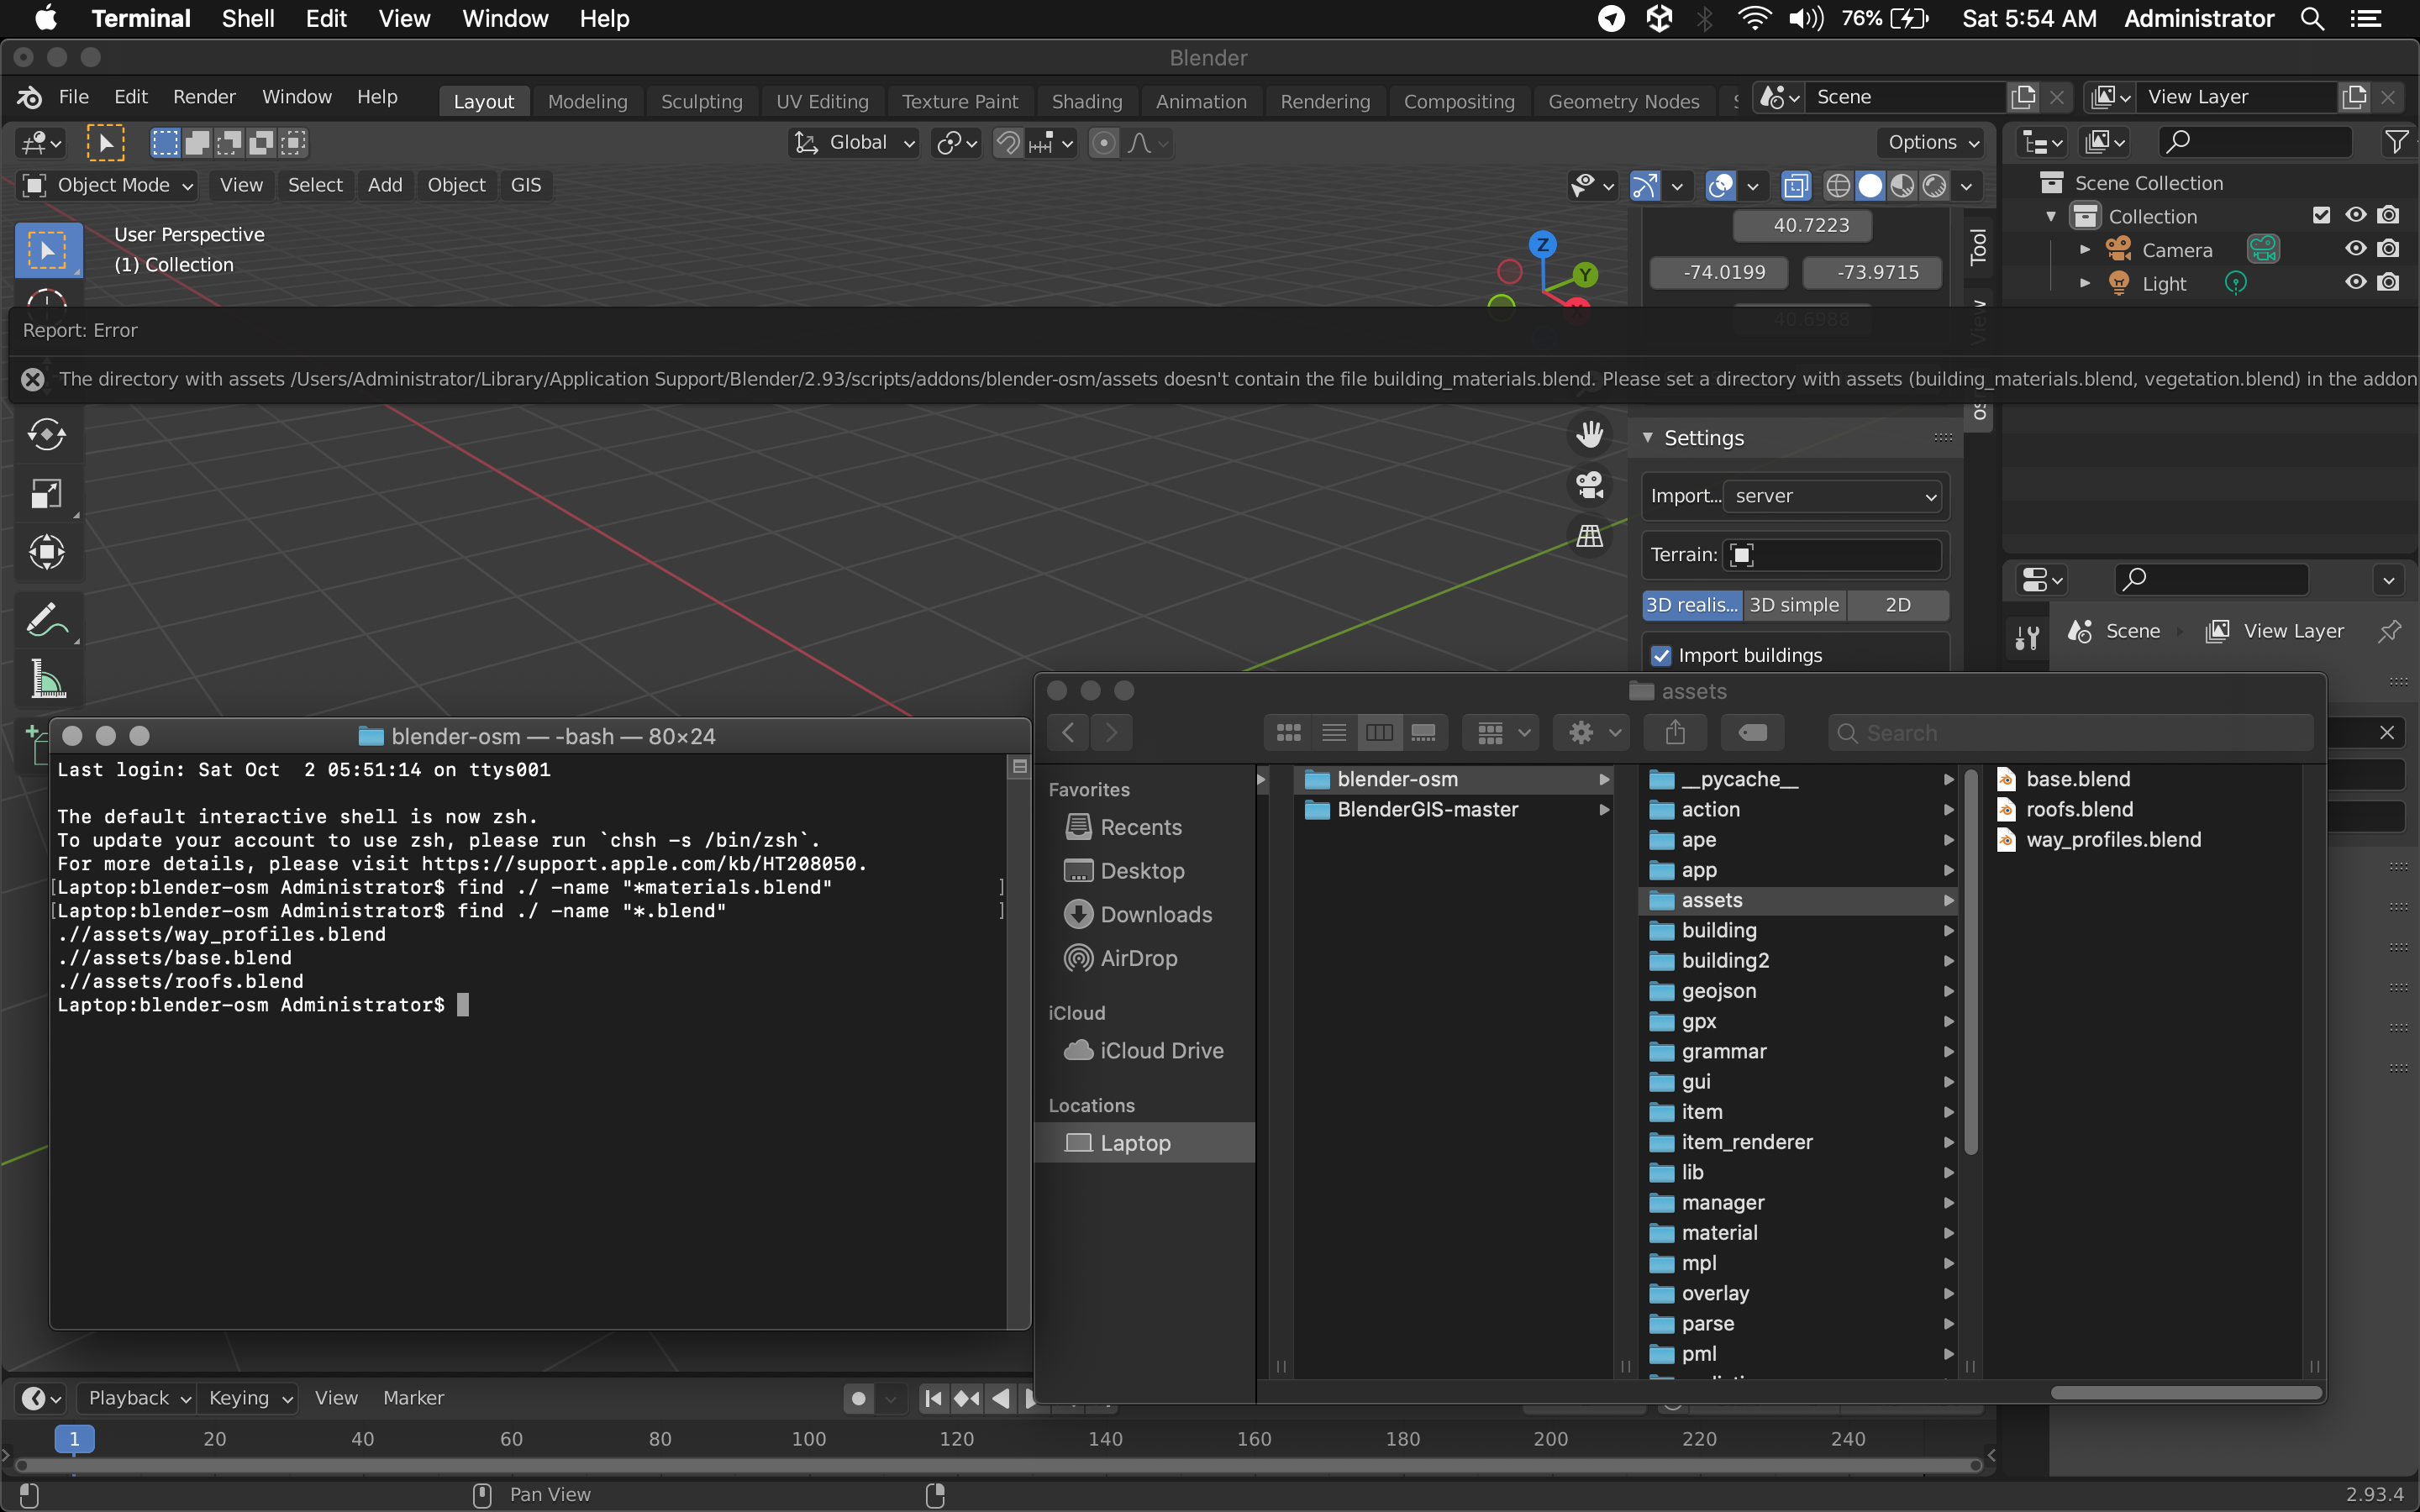Toggle the snapping magnet icon
The image size is (2420, 1512).
pos(1008,143)
